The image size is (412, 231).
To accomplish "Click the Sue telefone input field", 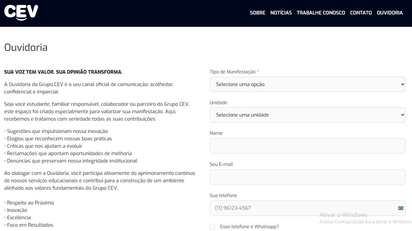I will (307, 208).
